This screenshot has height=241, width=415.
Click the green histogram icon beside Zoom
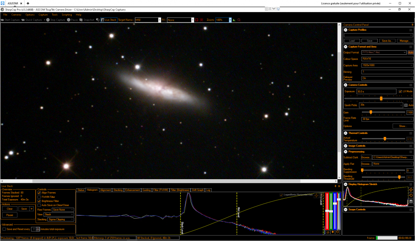click(x=234, y=20)
